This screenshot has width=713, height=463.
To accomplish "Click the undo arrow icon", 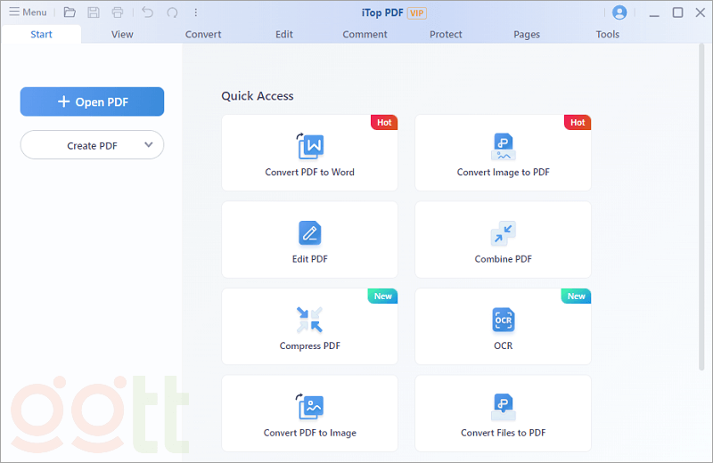I will click(148, 12).
